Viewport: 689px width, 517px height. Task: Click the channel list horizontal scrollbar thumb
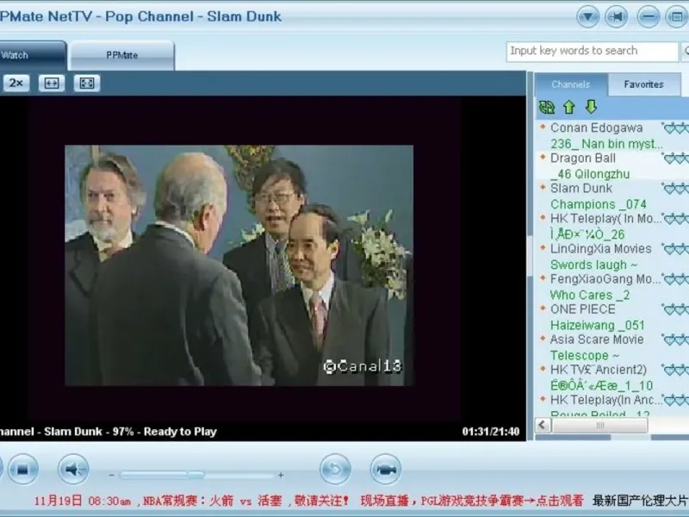point(599,425)
